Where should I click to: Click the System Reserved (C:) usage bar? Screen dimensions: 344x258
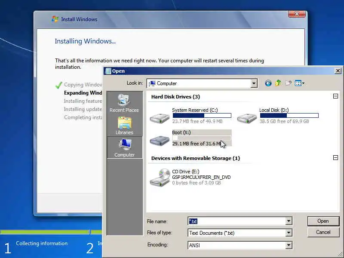(x=202, y=115)
